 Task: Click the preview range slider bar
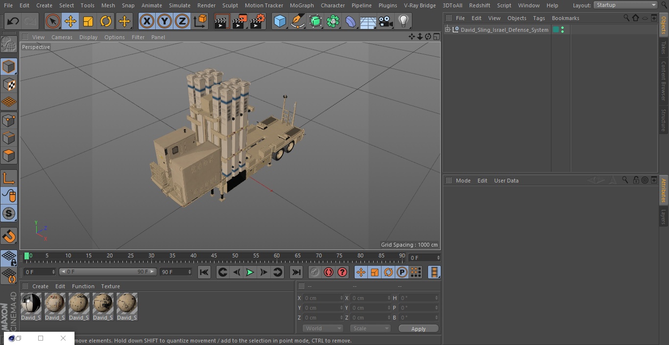click(108, 272)
